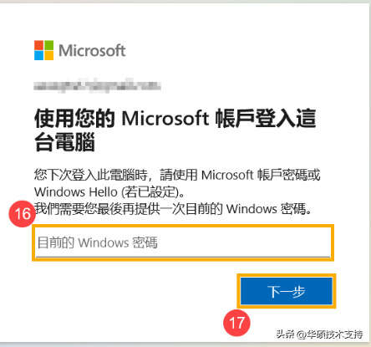Viewport: 371px width, 347px height.
Task: Click the blurred account email address
Action: click(97, 85)
